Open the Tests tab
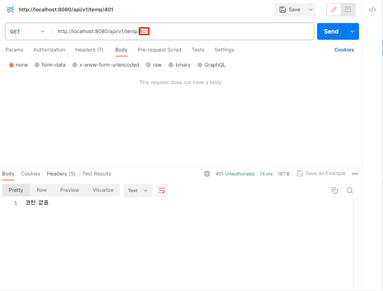The height and width of the screenshot is (291, 383). click(198, 50)
